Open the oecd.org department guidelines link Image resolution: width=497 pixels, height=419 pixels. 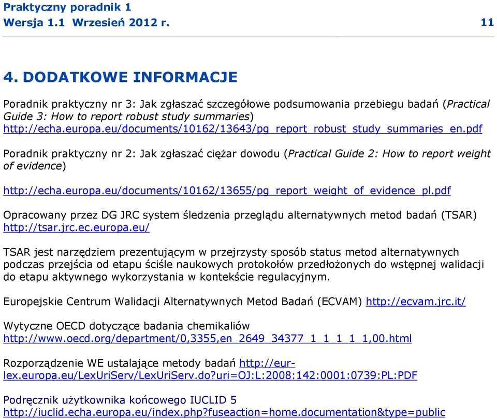point(208,338)
